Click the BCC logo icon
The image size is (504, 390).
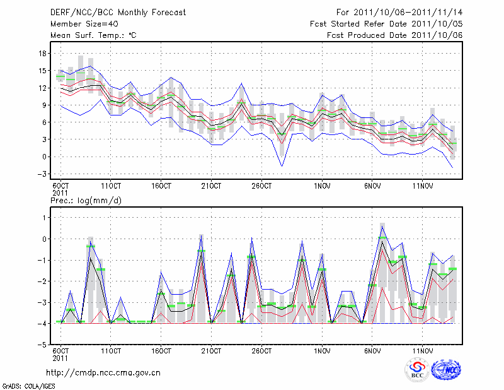pos(417,370)
